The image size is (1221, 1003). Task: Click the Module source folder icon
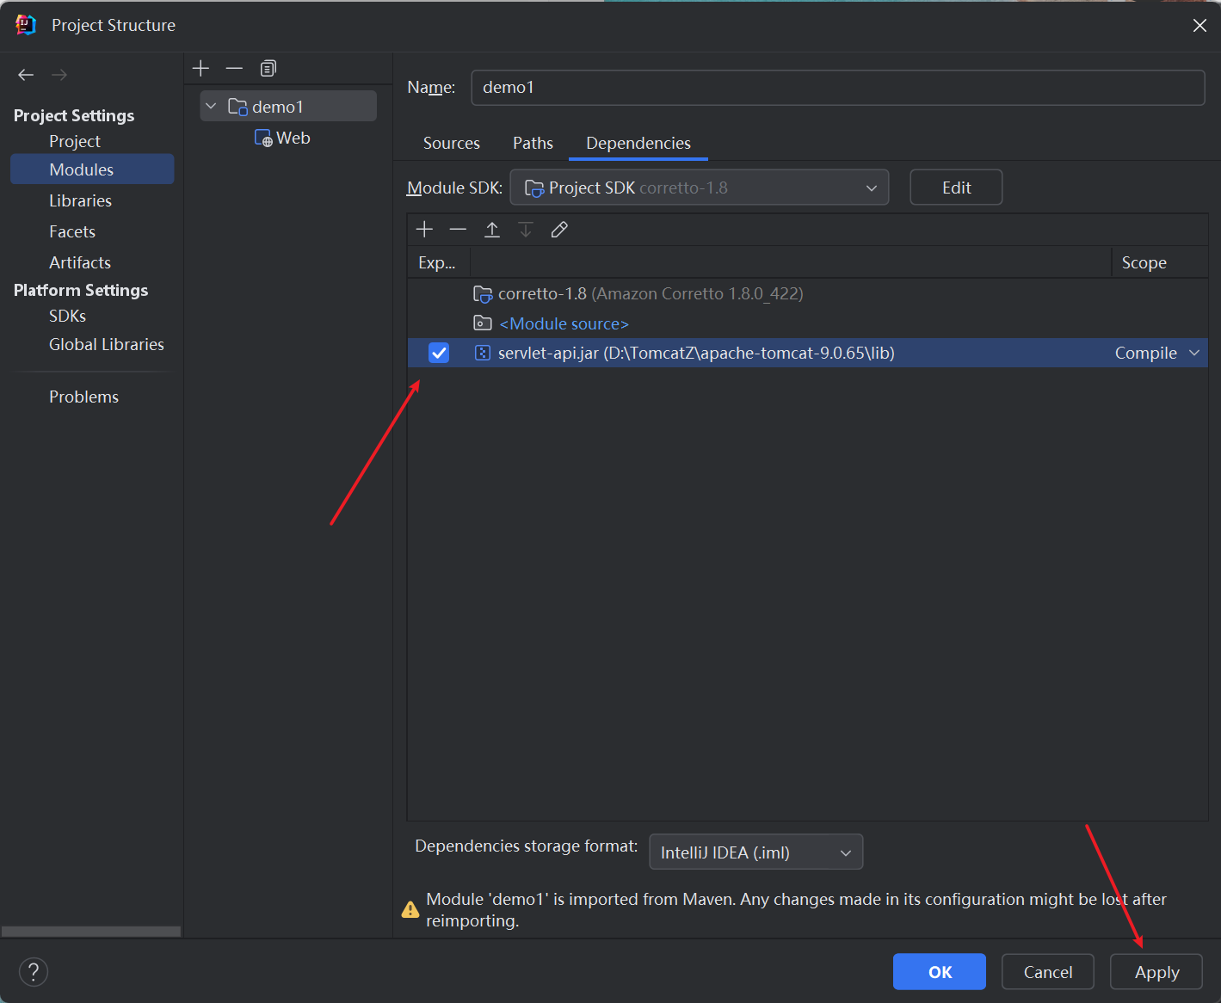483,323
